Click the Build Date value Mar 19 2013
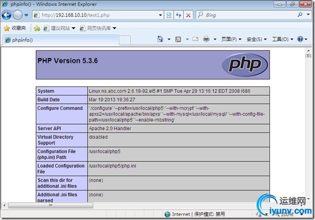Viewport: 315px width, 220px height. [112, 100]
